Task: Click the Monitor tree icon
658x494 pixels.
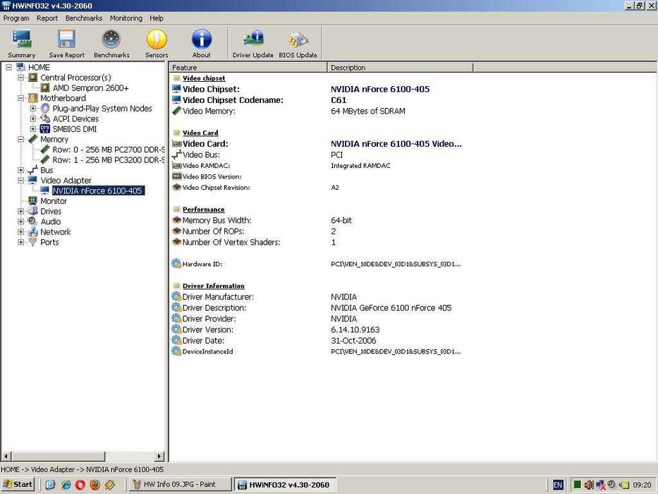Action: tap(32, 201)
